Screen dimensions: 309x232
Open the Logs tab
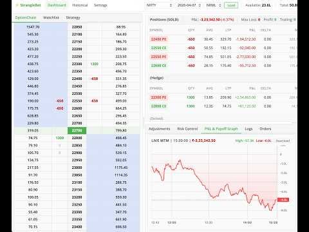pyautogui.click(x=248, y=129)
